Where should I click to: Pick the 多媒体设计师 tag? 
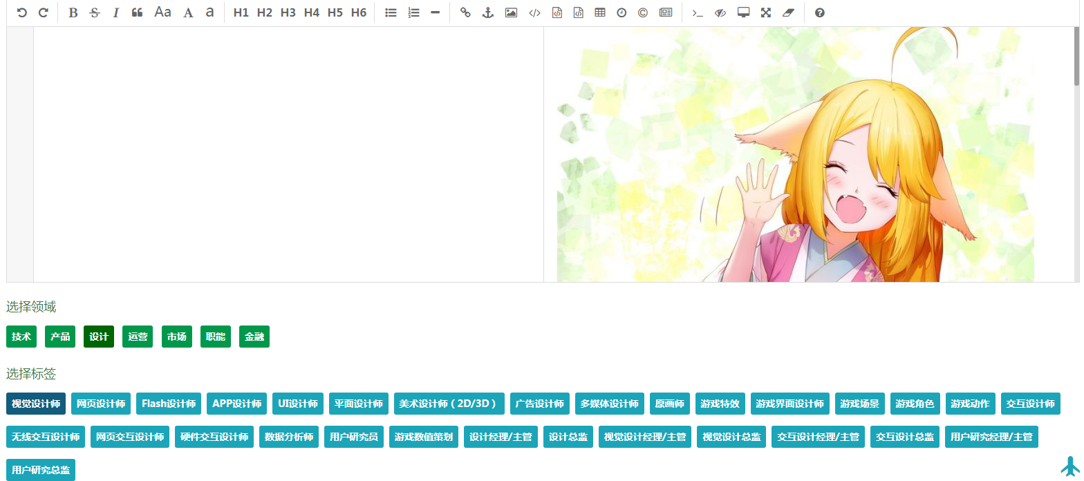610,404
